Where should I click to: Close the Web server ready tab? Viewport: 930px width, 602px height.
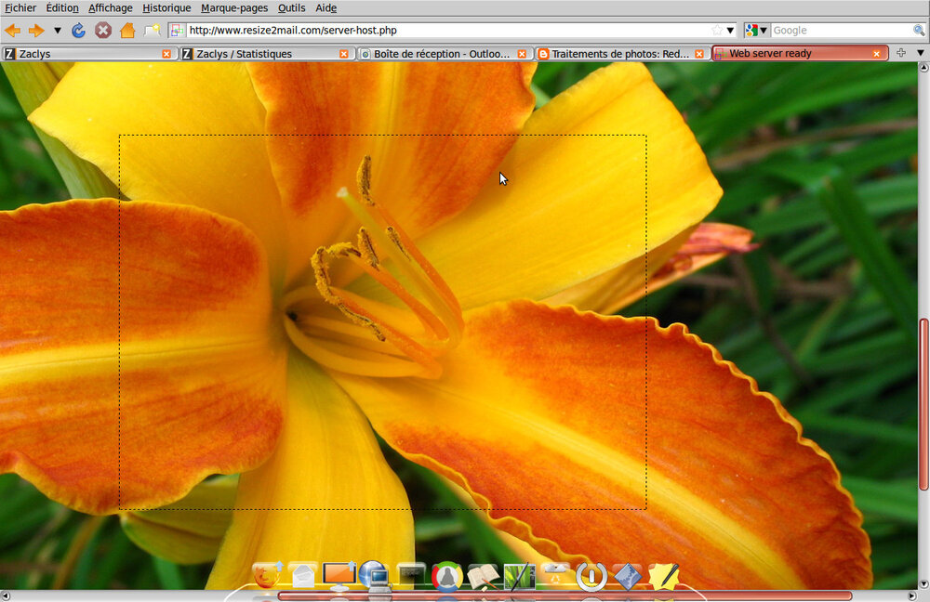[x=876, y=54]
